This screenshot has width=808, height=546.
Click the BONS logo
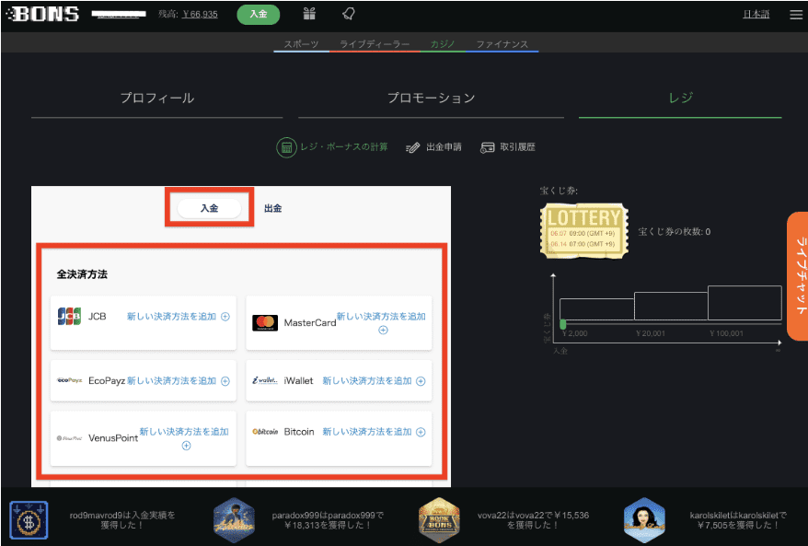(x=43, y=14)
